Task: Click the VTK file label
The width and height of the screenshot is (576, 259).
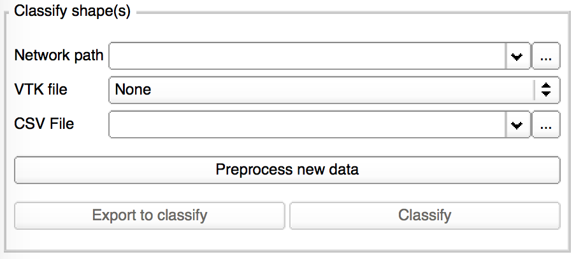Action: (41, 90)
